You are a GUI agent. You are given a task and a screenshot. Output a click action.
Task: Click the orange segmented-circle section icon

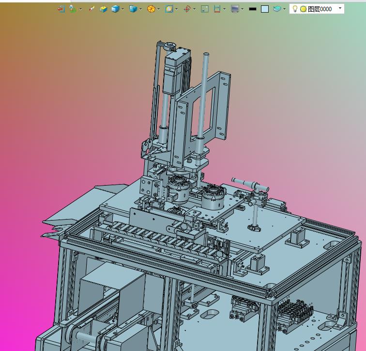pyautogui.click(x=151, y=9)
